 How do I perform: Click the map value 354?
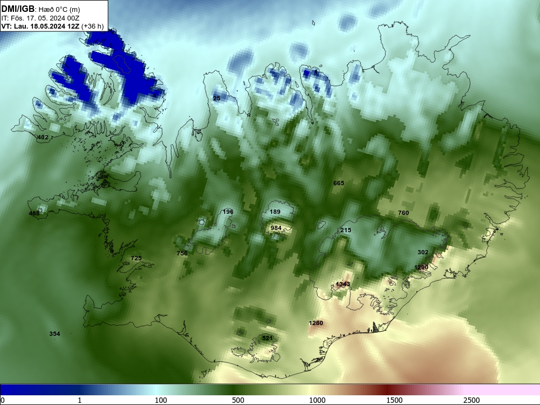(55, 333)
